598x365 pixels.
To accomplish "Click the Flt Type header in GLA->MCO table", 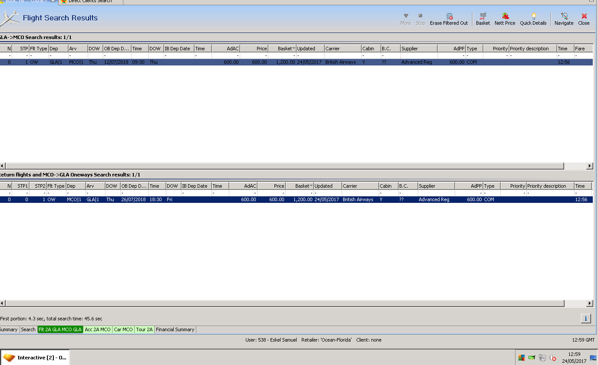I will pos(39,49).
